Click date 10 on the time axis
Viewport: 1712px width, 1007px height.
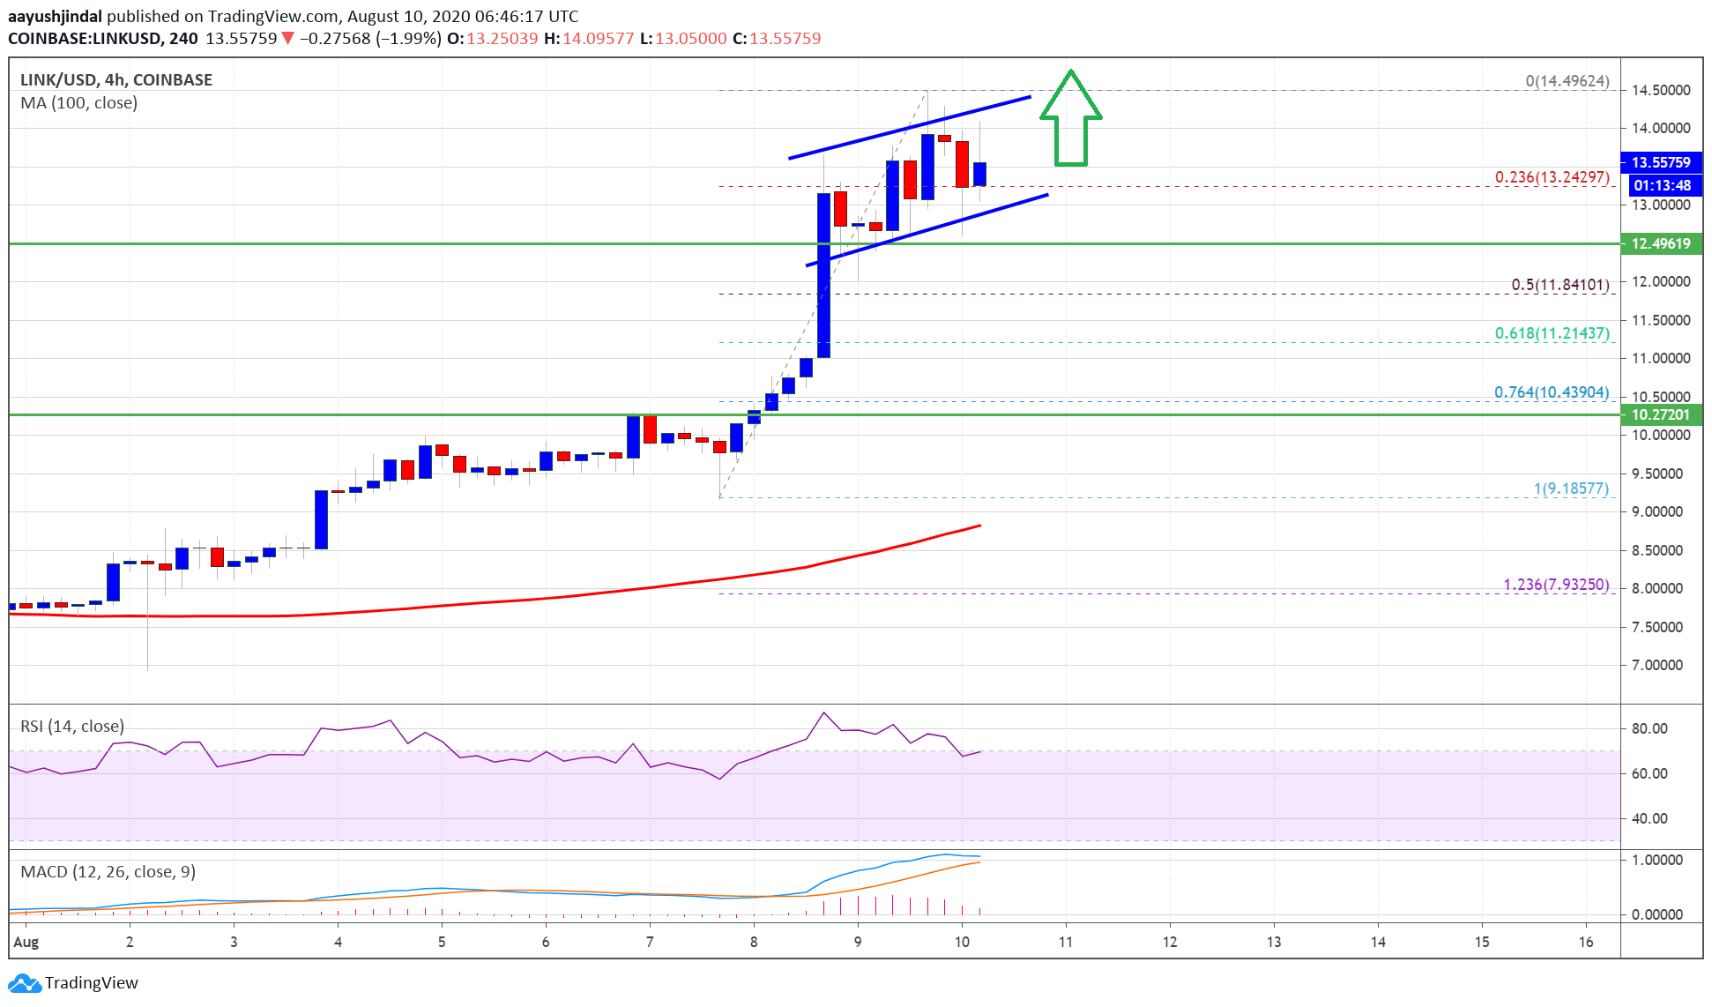(962, 942)
